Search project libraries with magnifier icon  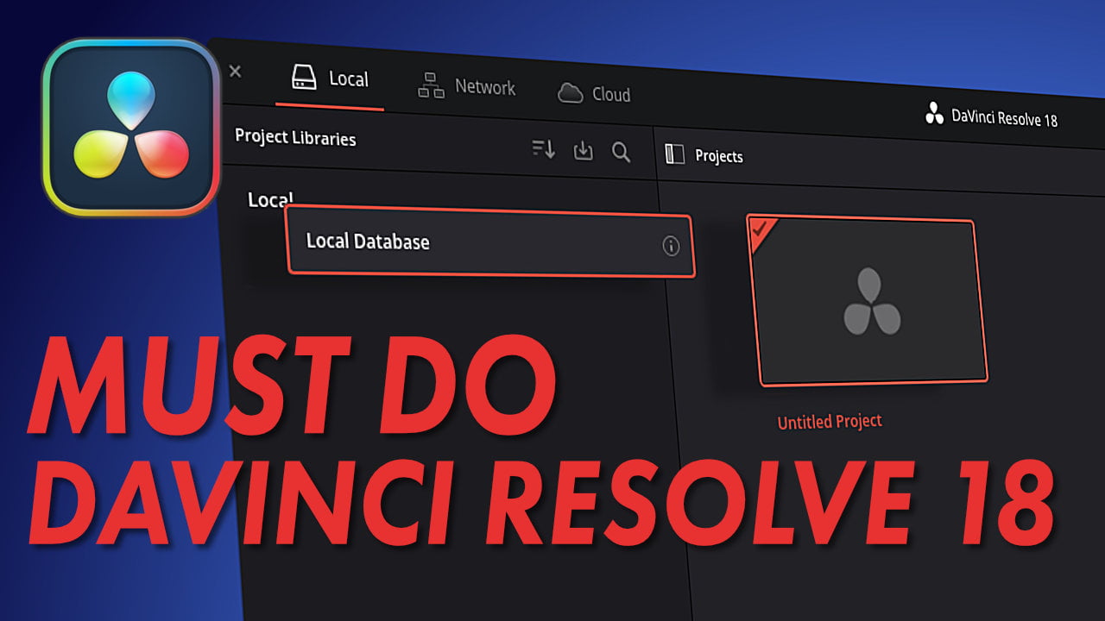(621, 153)
